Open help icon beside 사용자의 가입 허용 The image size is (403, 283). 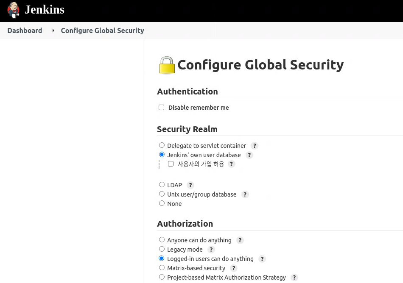coord(231,164)
